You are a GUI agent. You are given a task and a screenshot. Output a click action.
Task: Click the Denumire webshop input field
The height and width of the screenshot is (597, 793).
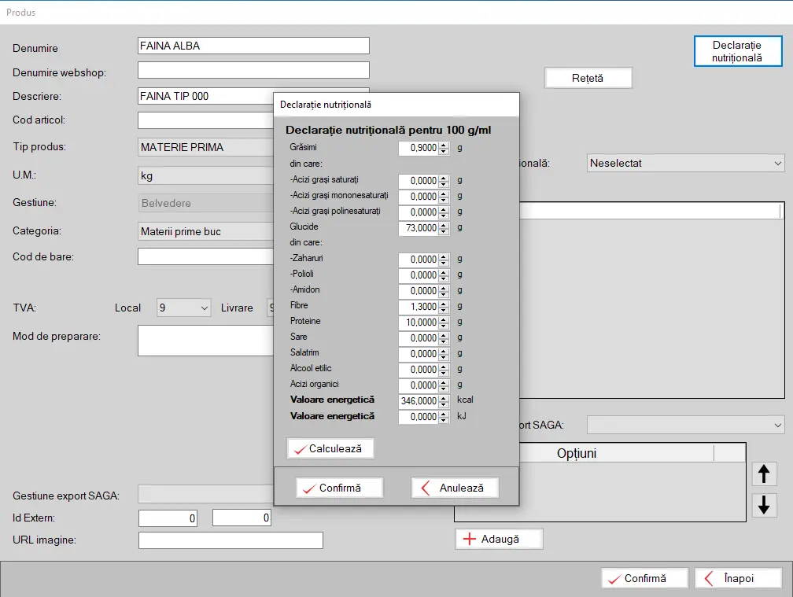(253, 70)
